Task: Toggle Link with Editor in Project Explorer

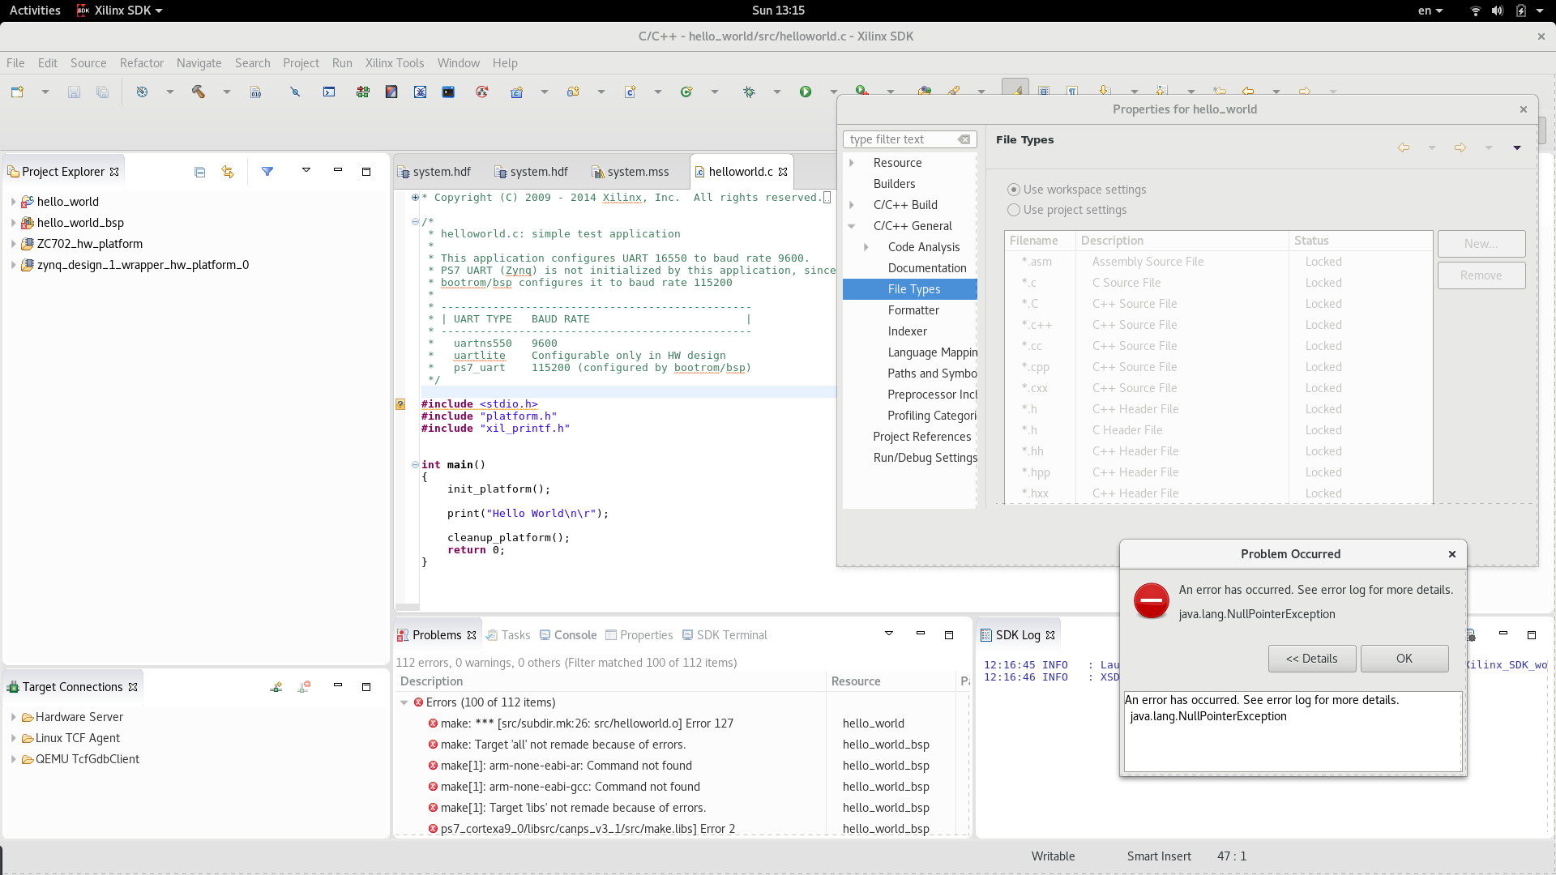Action: (228, 172)
